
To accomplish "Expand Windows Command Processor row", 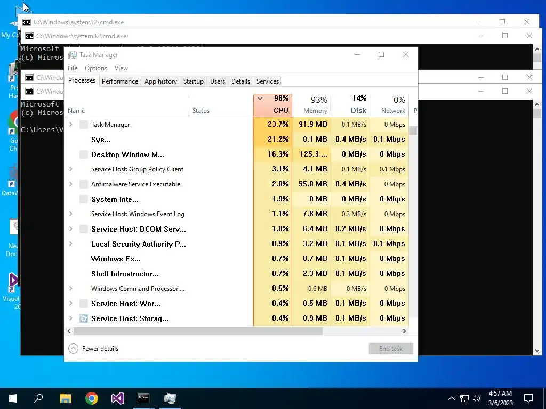I will point(71,288).
